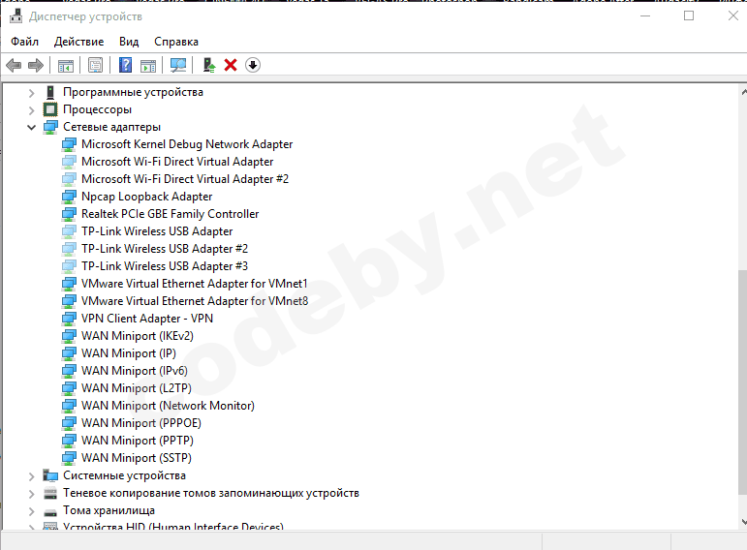747x550 pixels.
Task: Click icon of VPN Client Adapter - VPN
Action: (x=69, y=319)
